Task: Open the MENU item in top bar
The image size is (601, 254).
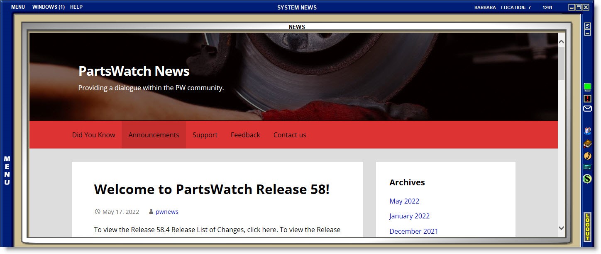Action: point(18,7)
